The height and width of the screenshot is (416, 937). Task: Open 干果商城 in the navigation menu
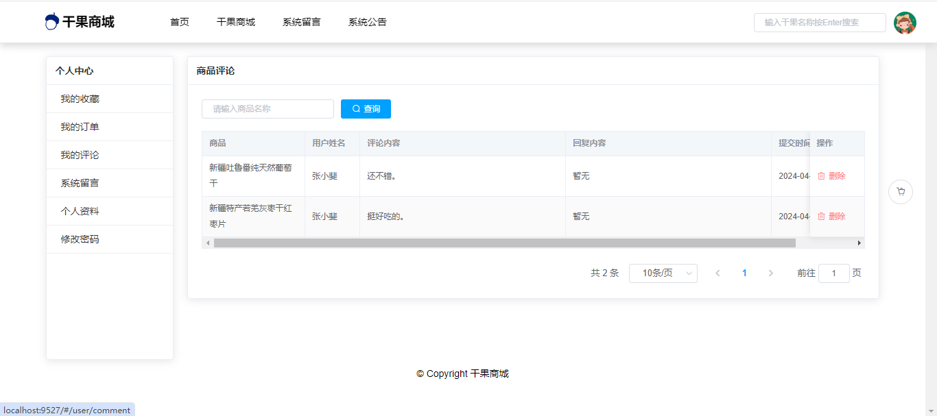[x=235, y=22]
